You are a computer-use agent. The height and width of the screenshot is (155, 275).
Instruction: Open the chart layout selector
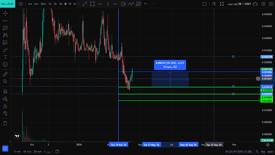204,4
